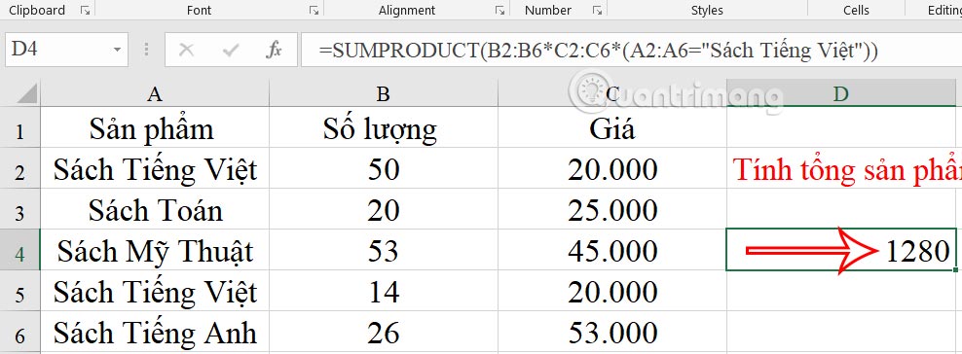Click quantity cell with value 26
The height and width of the screenshot is (354, 962).
384,332
